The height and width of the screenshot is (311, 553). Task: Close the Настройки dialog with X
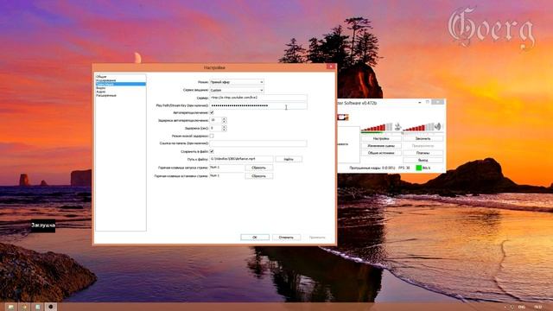pos(331,67)
